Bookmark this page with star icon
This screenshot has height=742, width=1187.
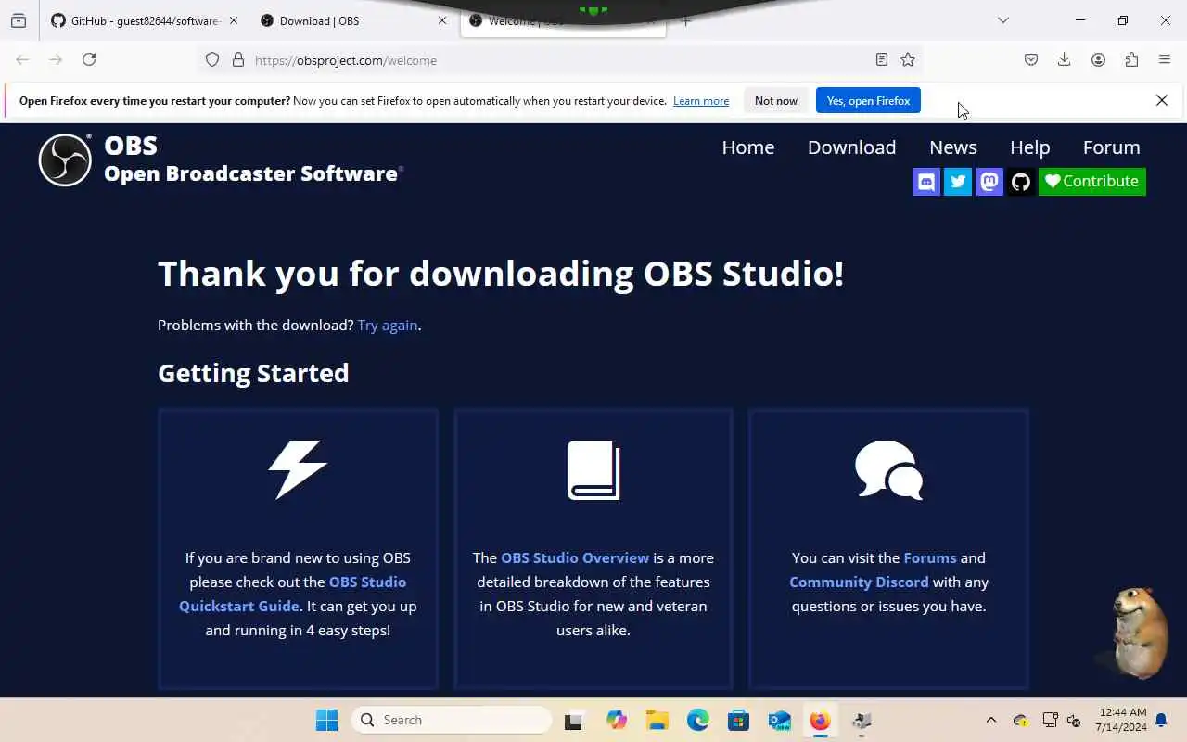908,59
